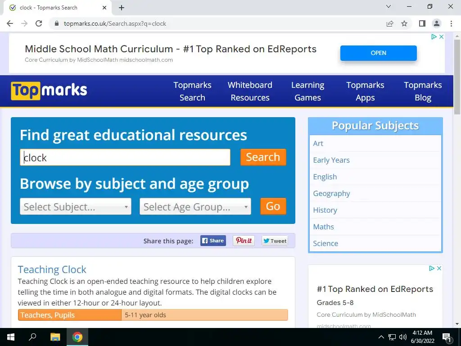Open Art in Popular Subjects
Image resolution: width=461 pixels, height=346 pixels.
point(318,144)
